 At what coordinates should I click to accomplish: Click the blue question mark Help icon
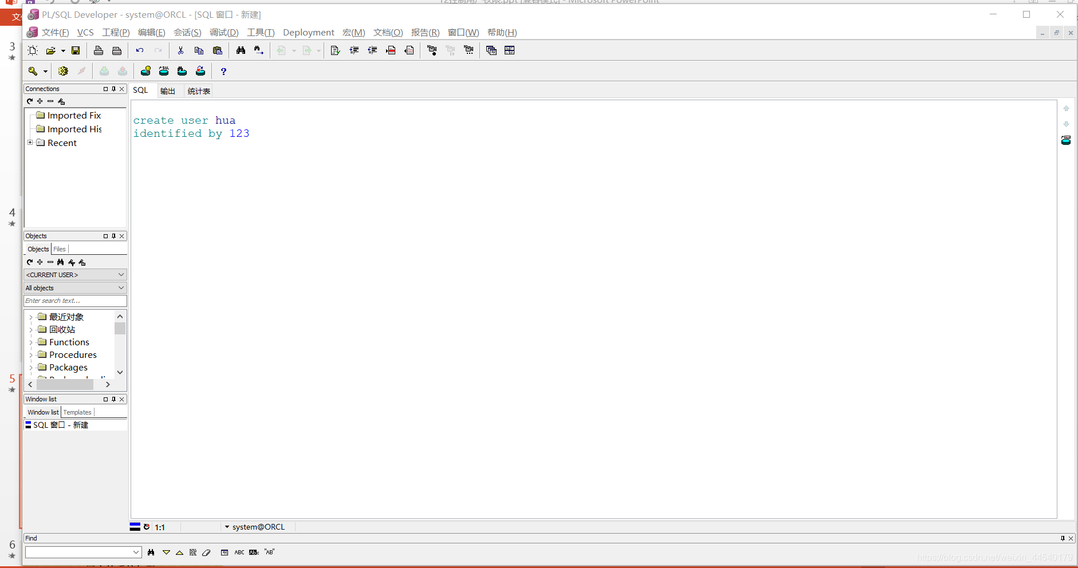click(x=223, y=71)
